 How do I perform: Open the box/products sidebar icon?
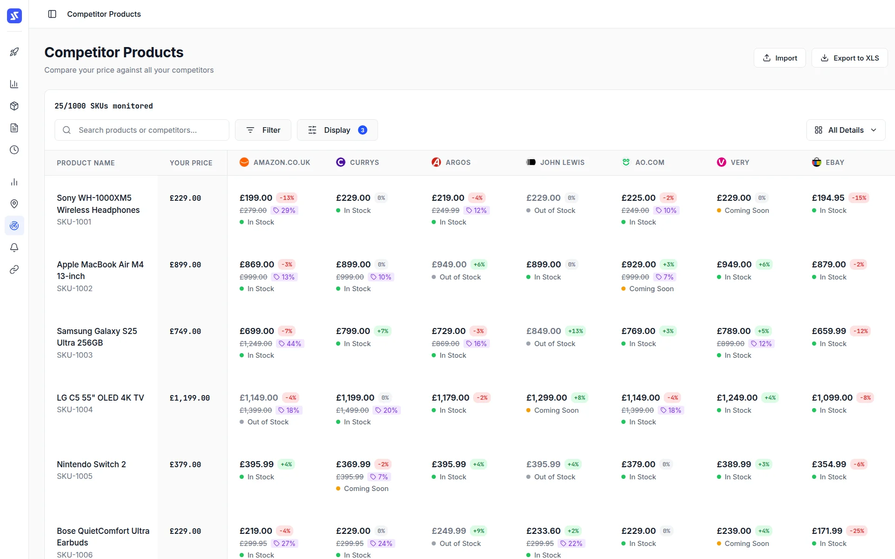tap(14, 106)
